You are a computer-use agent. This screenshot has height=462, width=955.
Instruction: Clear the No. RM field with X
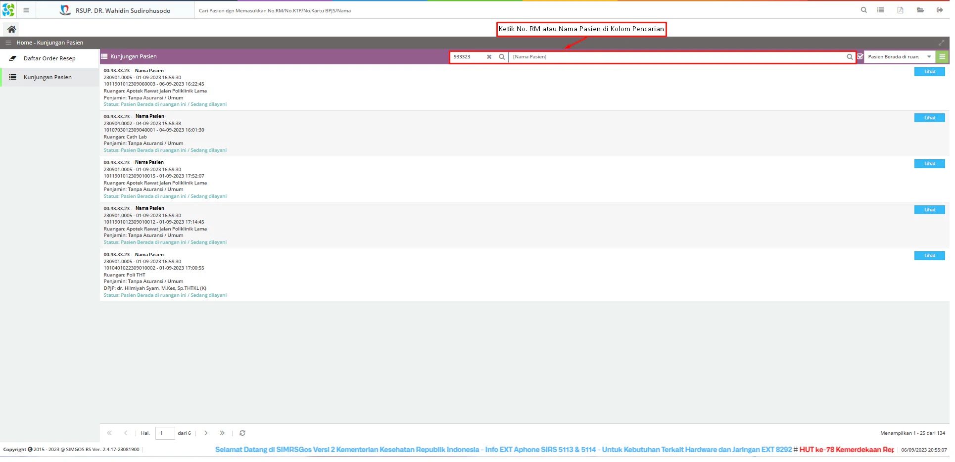click(x=489, y=57)
